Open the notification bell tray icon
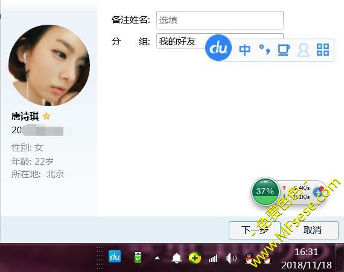344x272 pixels. 177,258
